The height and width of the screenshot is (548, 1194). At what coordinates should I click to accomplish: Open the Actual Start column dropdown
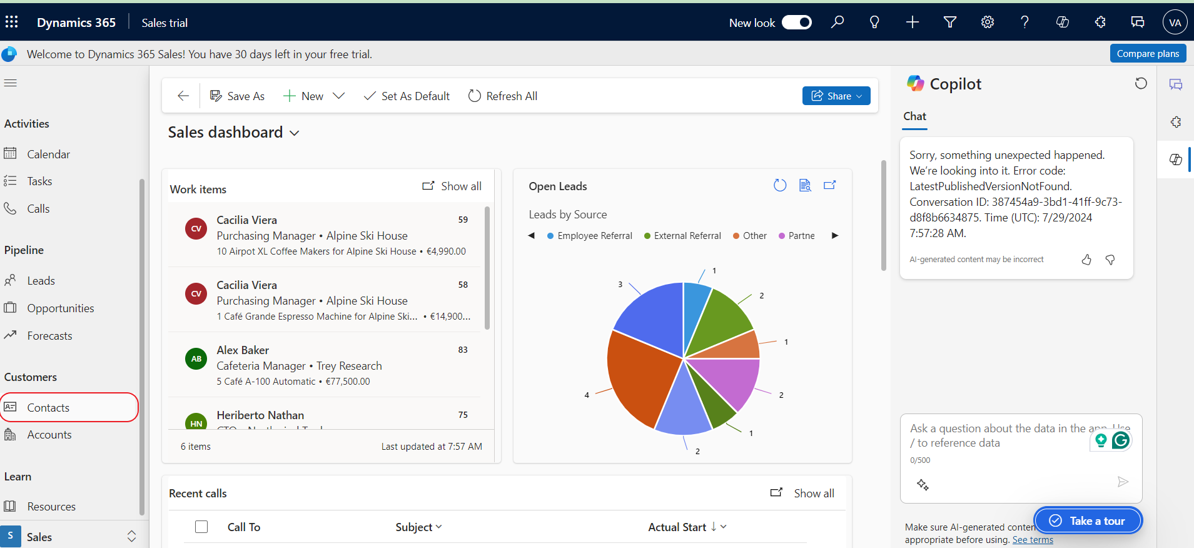pyautogui.click(x=724, y=527)
